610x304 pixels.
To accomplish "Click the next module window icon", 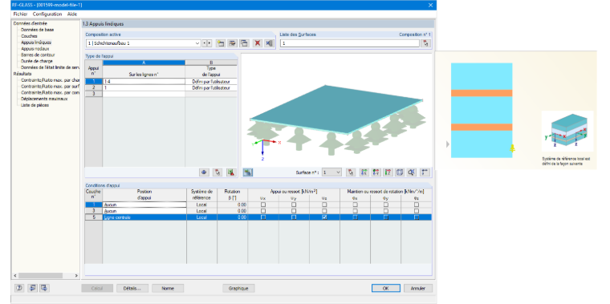I will [x=45, y=288].
